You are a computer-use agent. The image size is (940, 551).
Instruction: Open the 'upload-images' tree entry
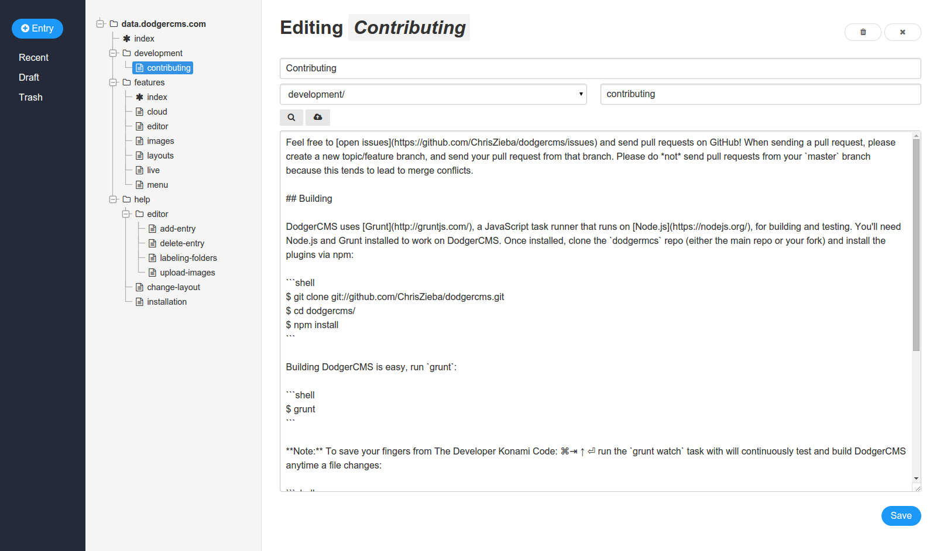[x=187, y=273]
